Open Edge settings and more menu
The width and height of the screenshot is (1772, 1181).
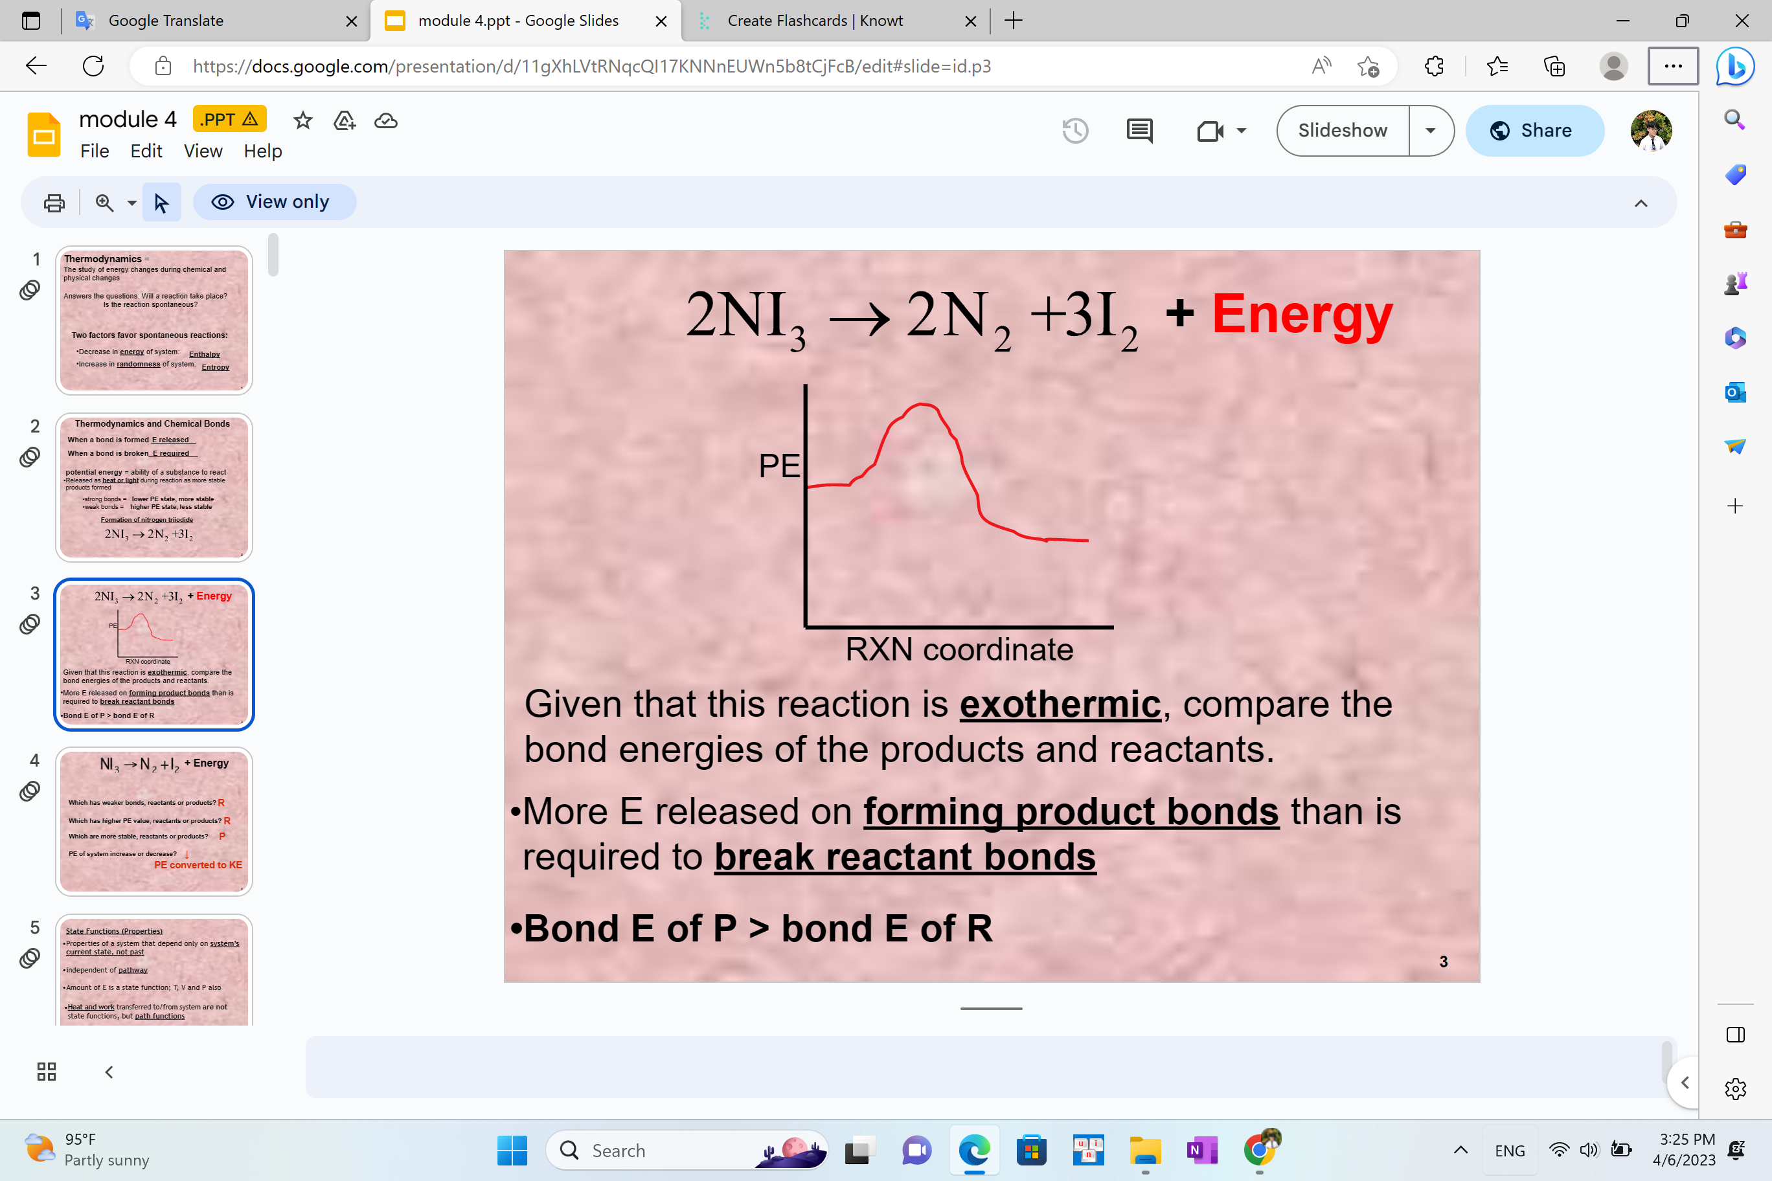[x=1672, y=66]
